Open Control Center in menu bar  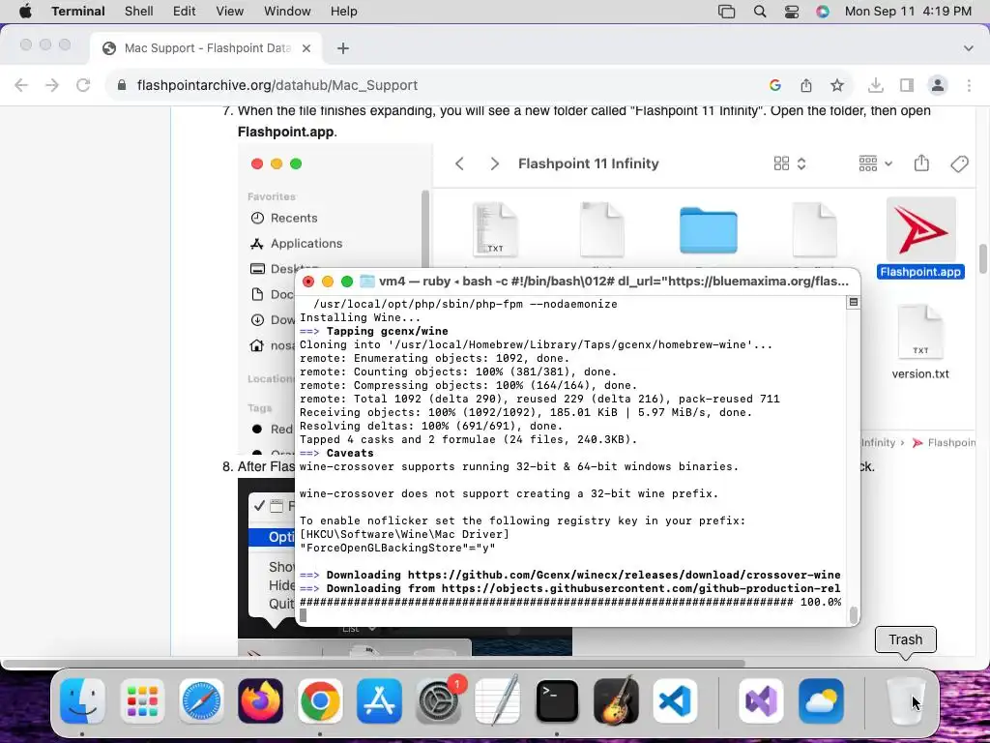point(792,12)
